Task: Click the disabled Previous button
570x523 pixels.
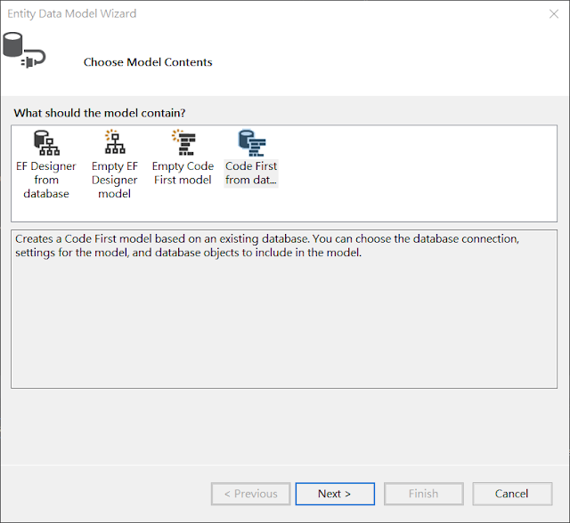Action: 251,494
